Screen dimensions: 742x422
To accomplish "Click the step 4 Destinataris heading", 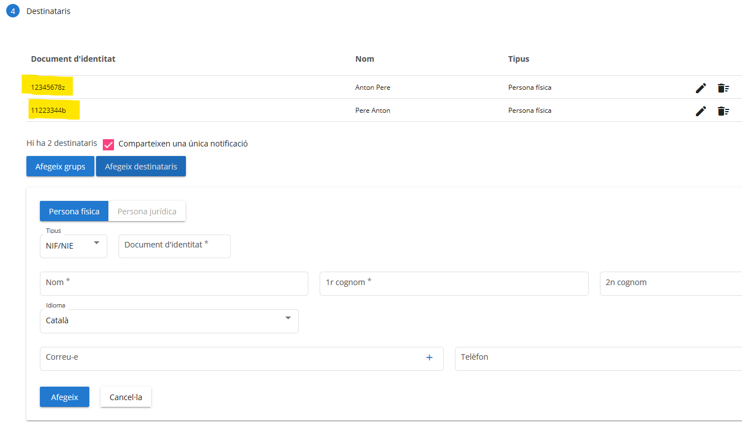I will tap(48, 11).
